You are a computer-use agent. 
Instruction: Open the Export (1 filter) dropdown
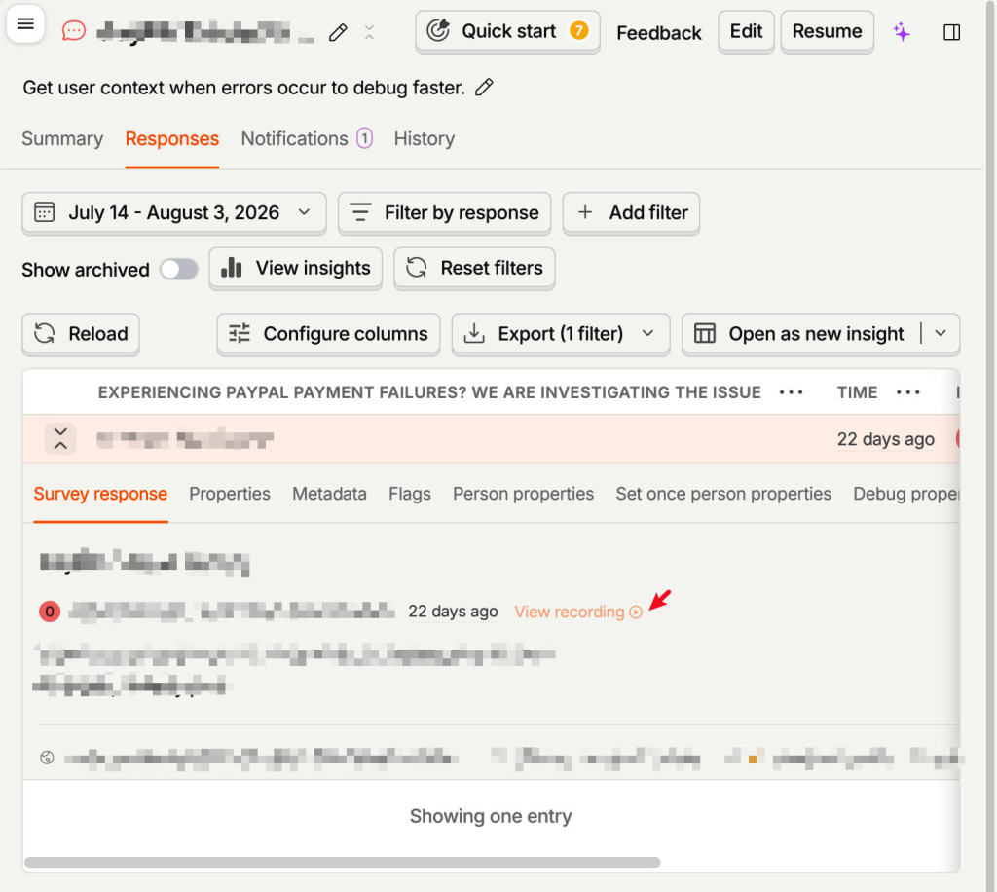tap(560, 334)
